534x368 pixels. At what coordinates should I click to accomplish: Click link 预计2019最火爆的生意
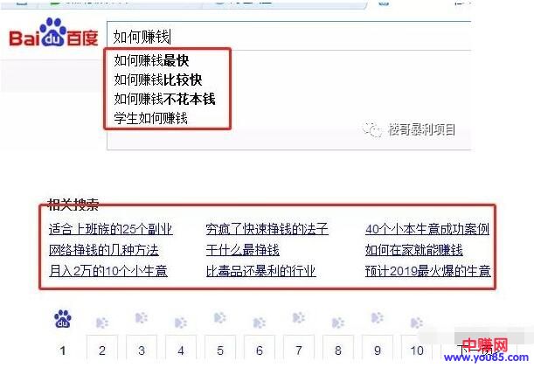tap(427, 271)
